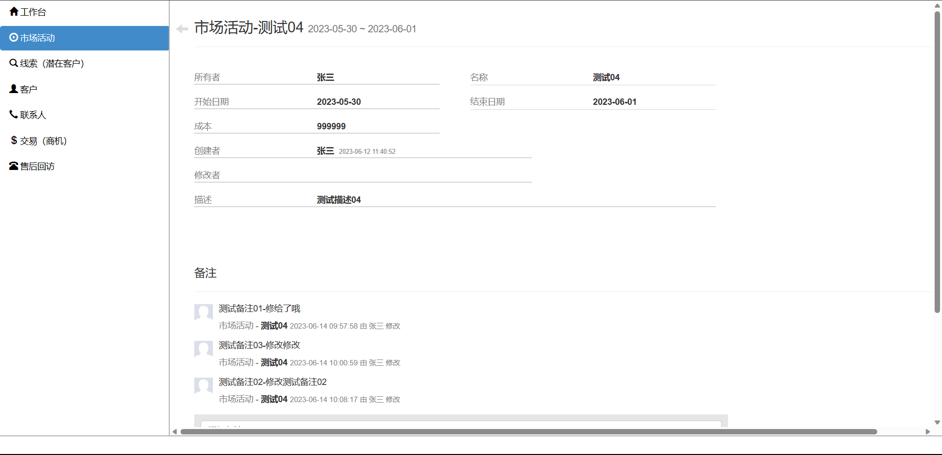Click note text 测试备注01-修给了哦
The width and height of the screenshot is (942, 455).
[260, 309]
